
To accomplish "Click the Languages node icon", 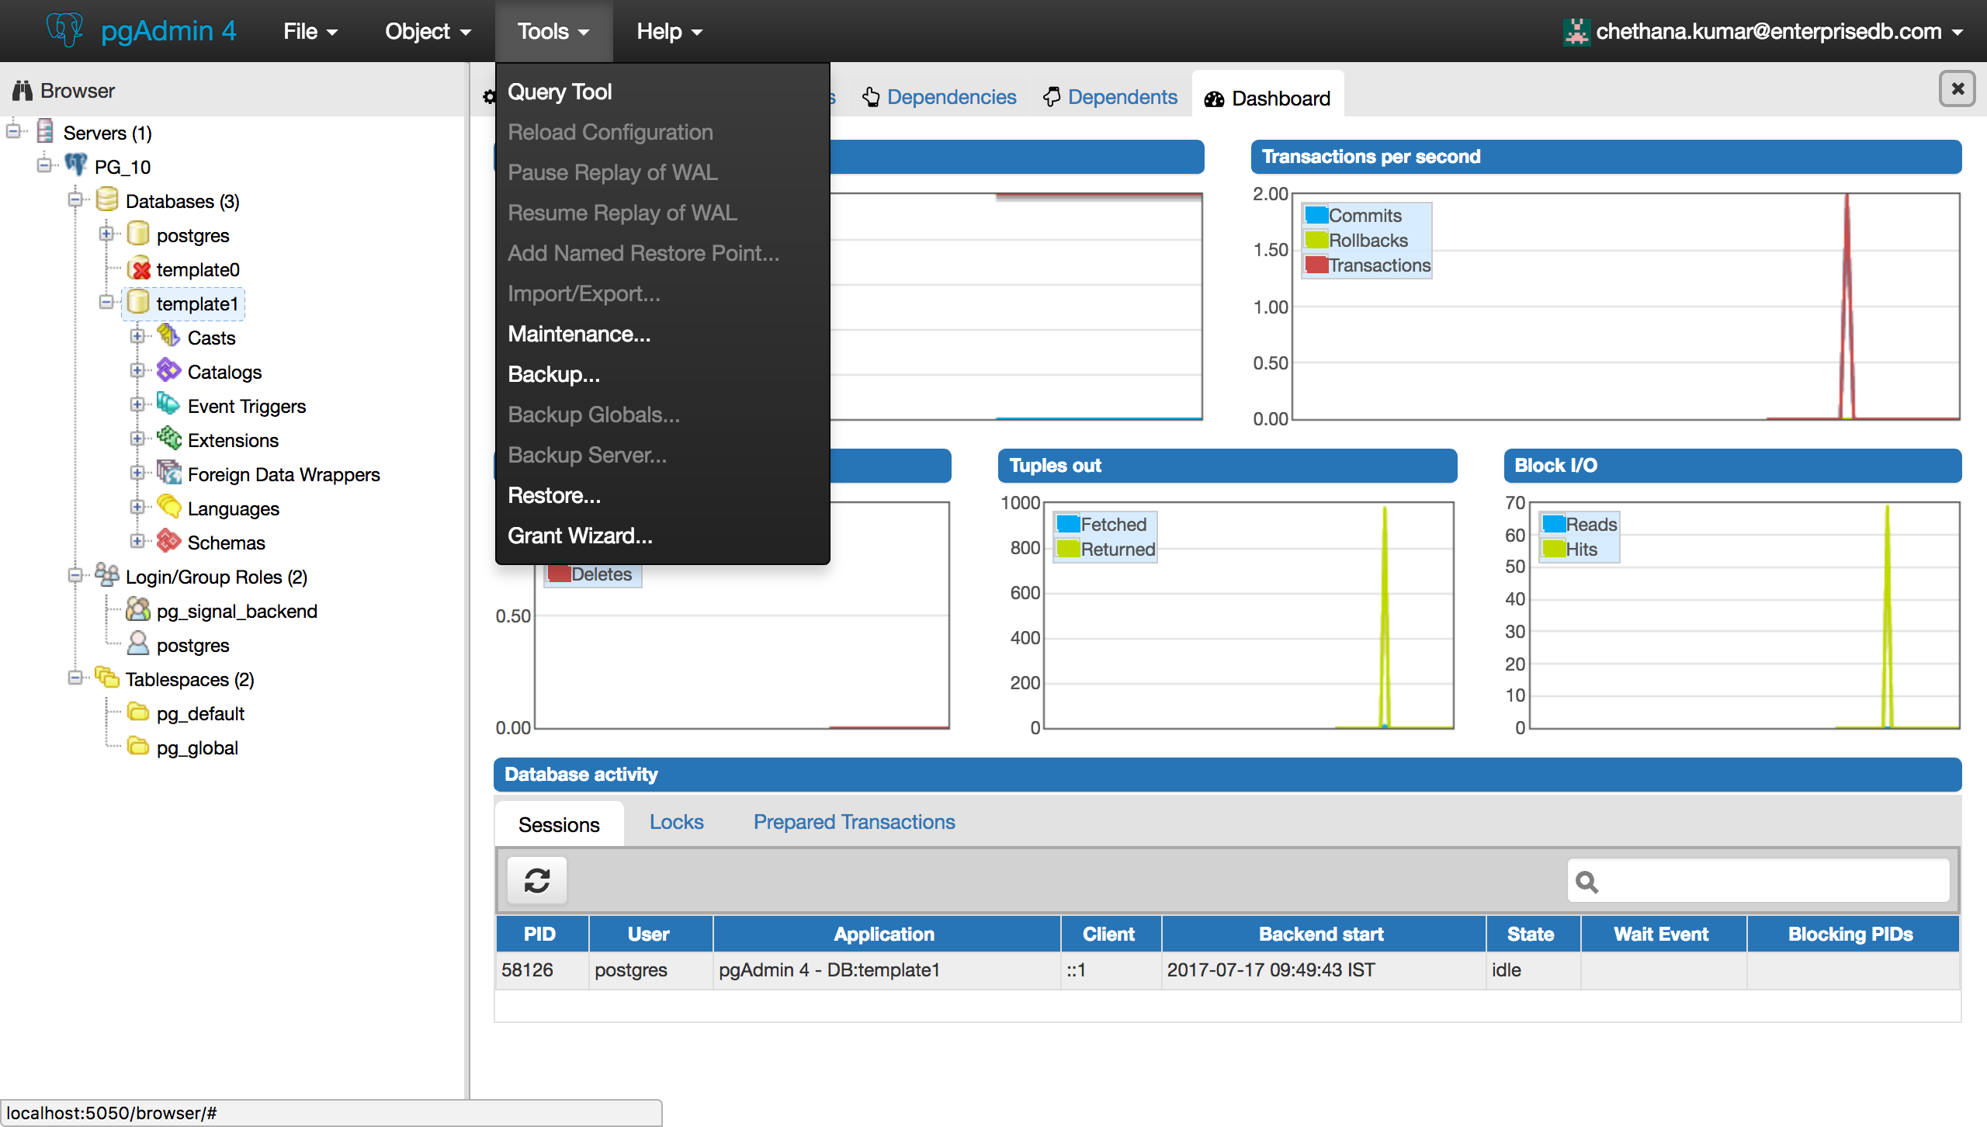I will tap(168, 507).
